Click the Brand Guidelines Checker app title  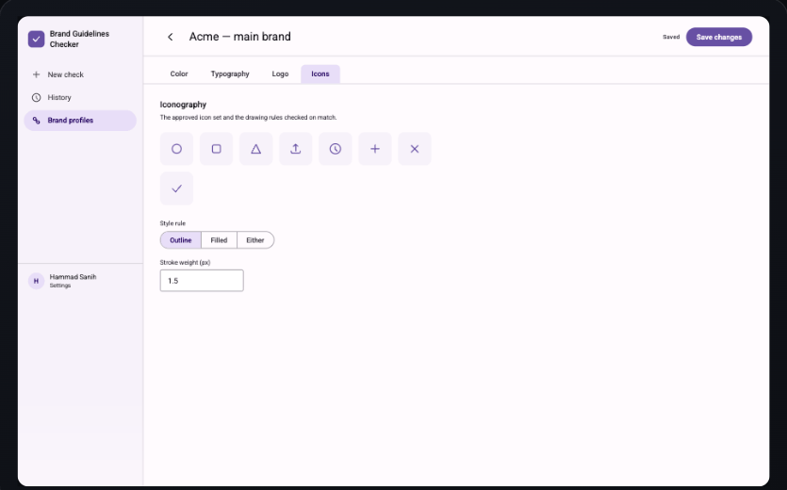click(x=79, y=40)
